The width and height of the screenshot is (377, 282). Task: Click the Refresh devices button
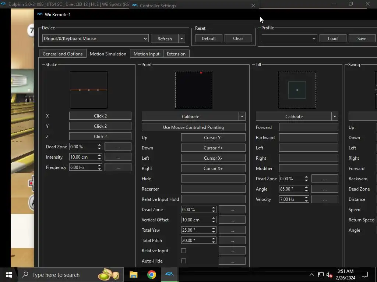click(x=165, y=39)
